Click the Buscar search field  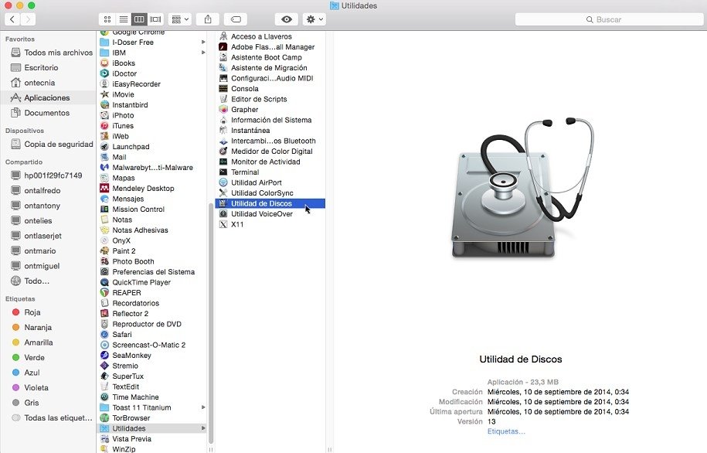(x=609, y=19)
